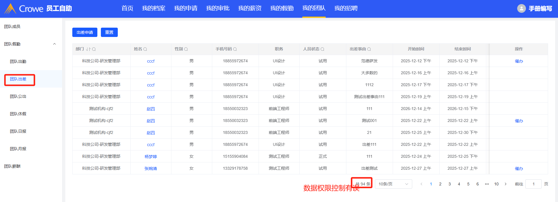This screenshot has height=202, width=558.
Task: Click the sort icon in 部门 column
Action: click(88, 49)
